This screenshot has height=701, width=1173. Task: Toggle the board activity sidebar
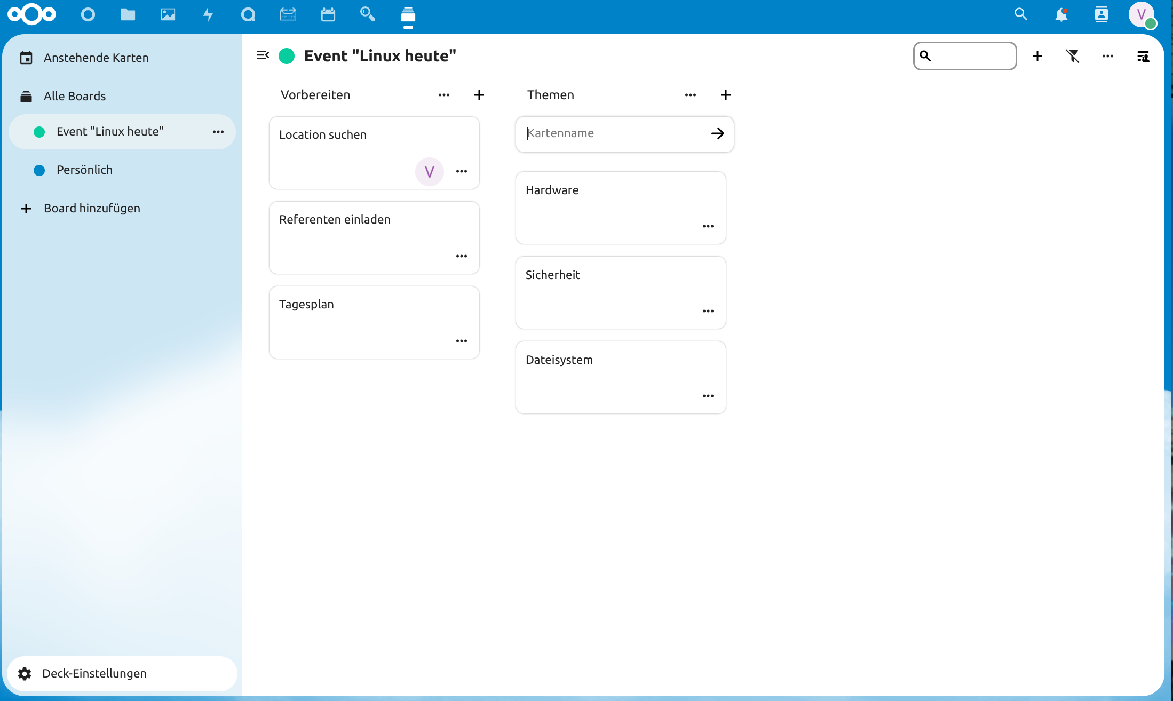coord(1144,56)
